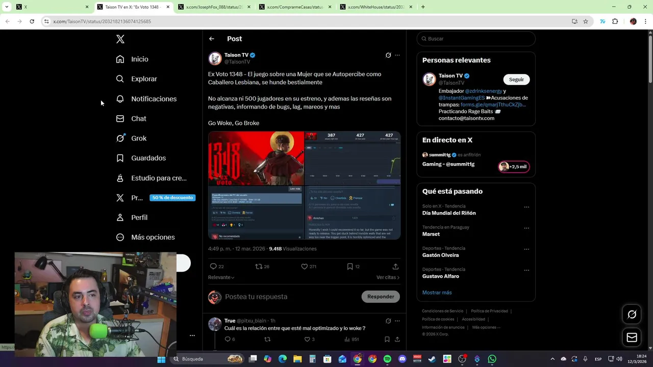The height and width of the screenshot is (367, 653).
Task: Open @pitxu_biain reply author name
Action: [x=252, y=321]
